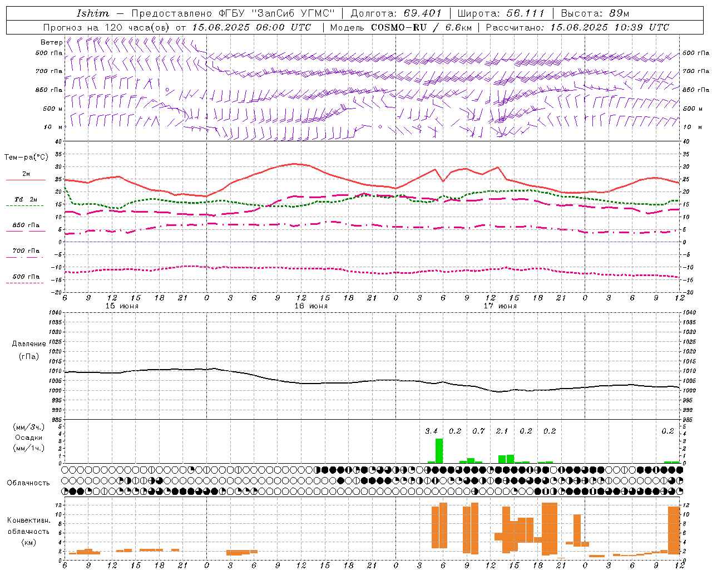The image size is (712, 570).
Task: Click the "(мм/1ч.)" precipitation unit label
Action: [x=29, y=448]
